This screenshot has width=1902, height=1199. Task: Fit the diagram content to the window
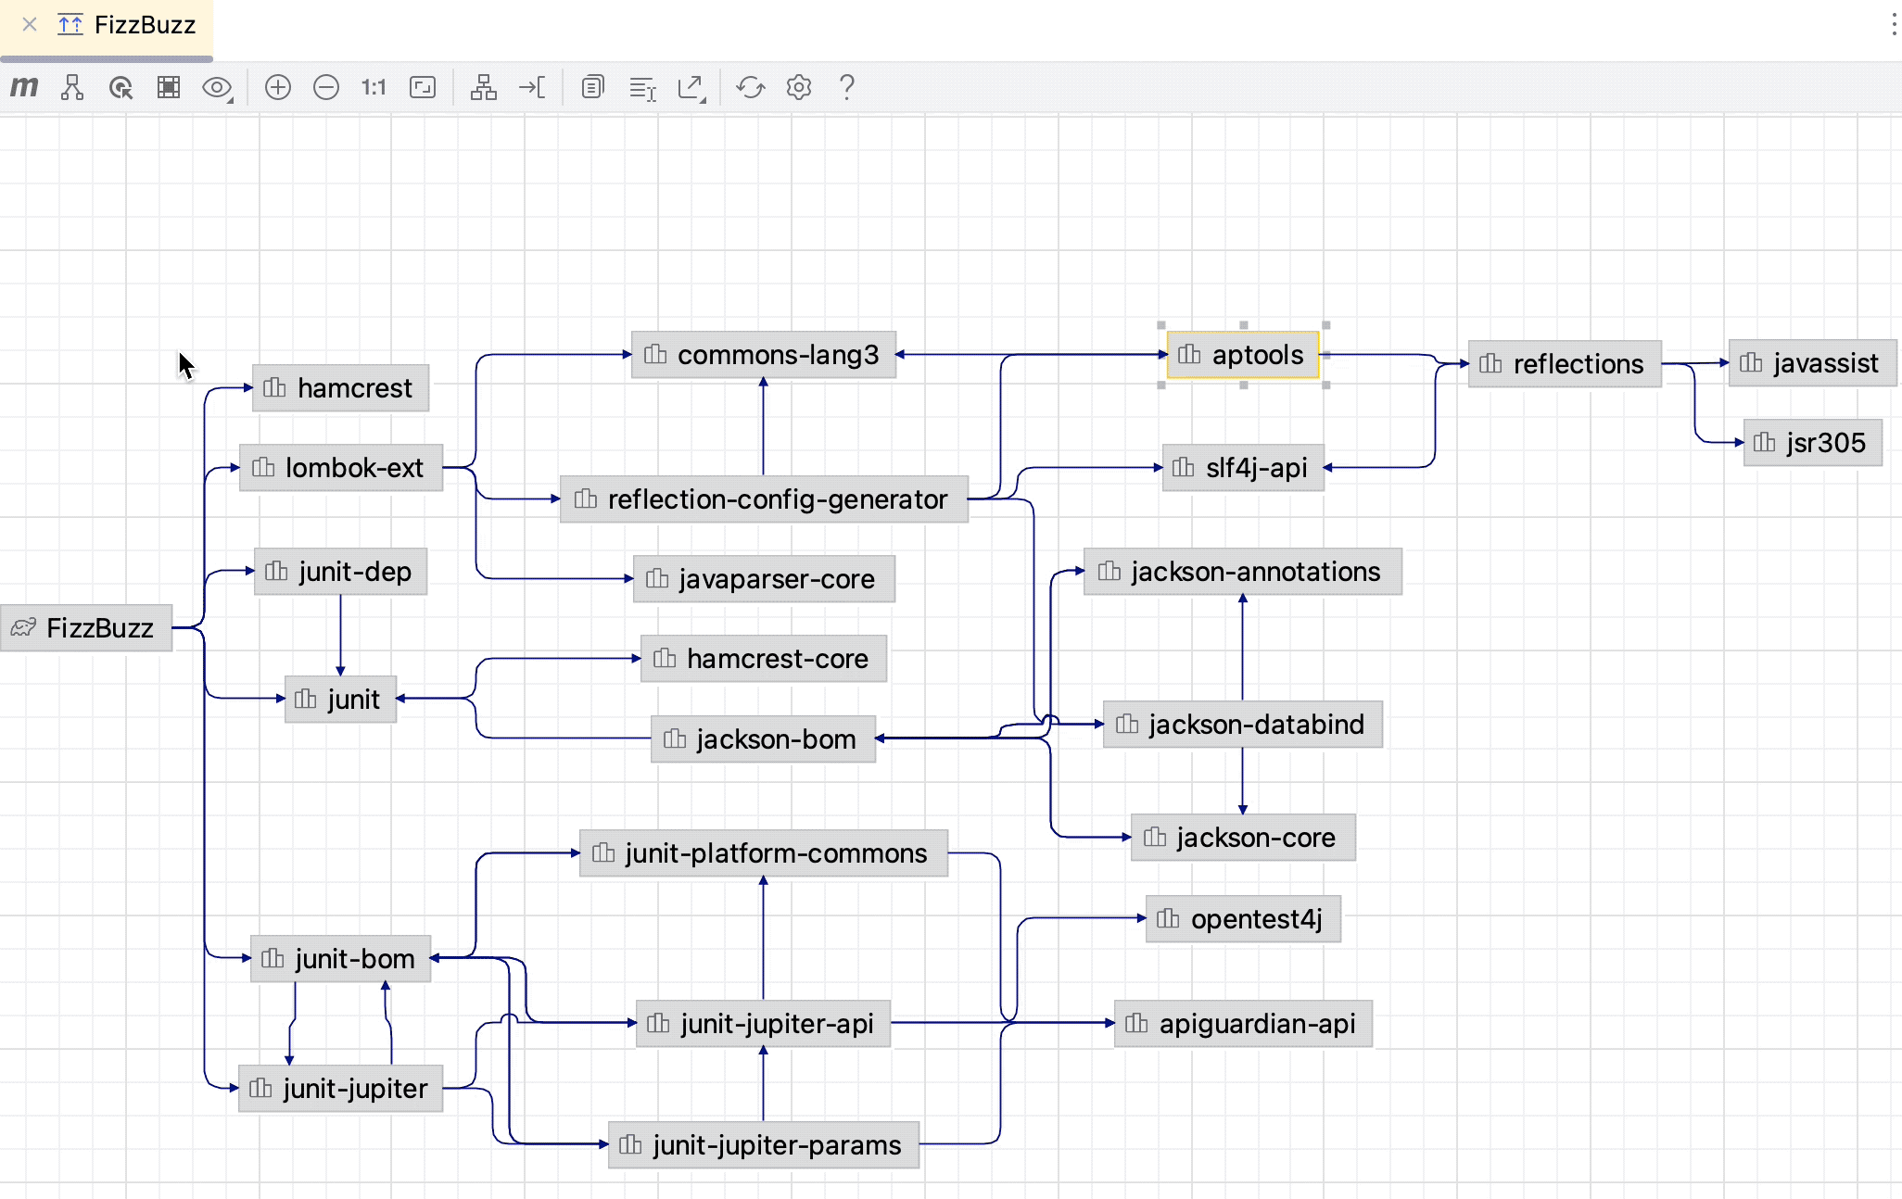[x=422, y=87]
